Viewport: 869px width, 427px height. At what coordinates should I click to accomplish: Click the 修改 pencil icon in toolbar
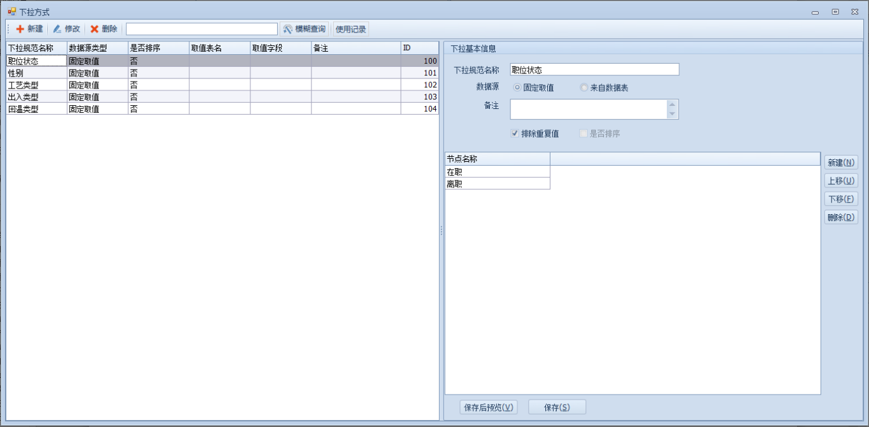(57, 29)
